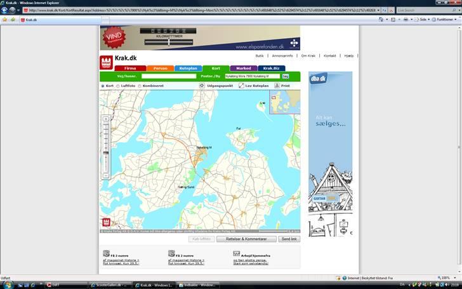Expand the Funktioner dropdown menu

tap(444, 20)
